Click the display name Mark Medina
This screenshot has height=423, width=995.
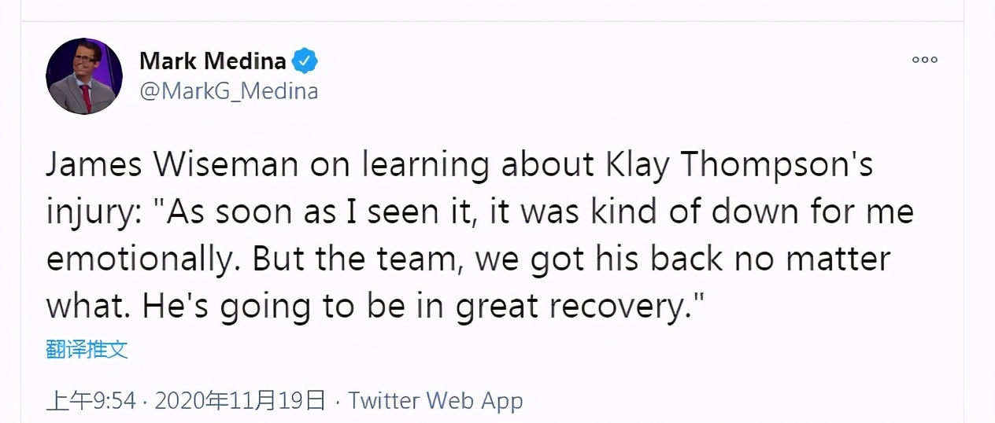pyautogui.click(x=213, y=61)
